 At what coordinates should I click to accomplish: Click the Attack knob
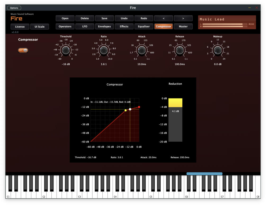point(142,50)
